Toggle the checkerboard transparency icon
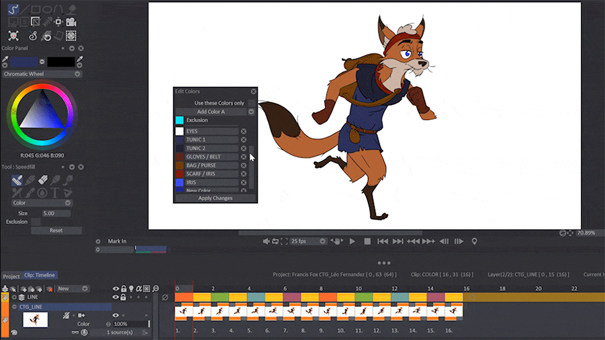The width and height of the screenshot is (605, 340). pos(146,289)
